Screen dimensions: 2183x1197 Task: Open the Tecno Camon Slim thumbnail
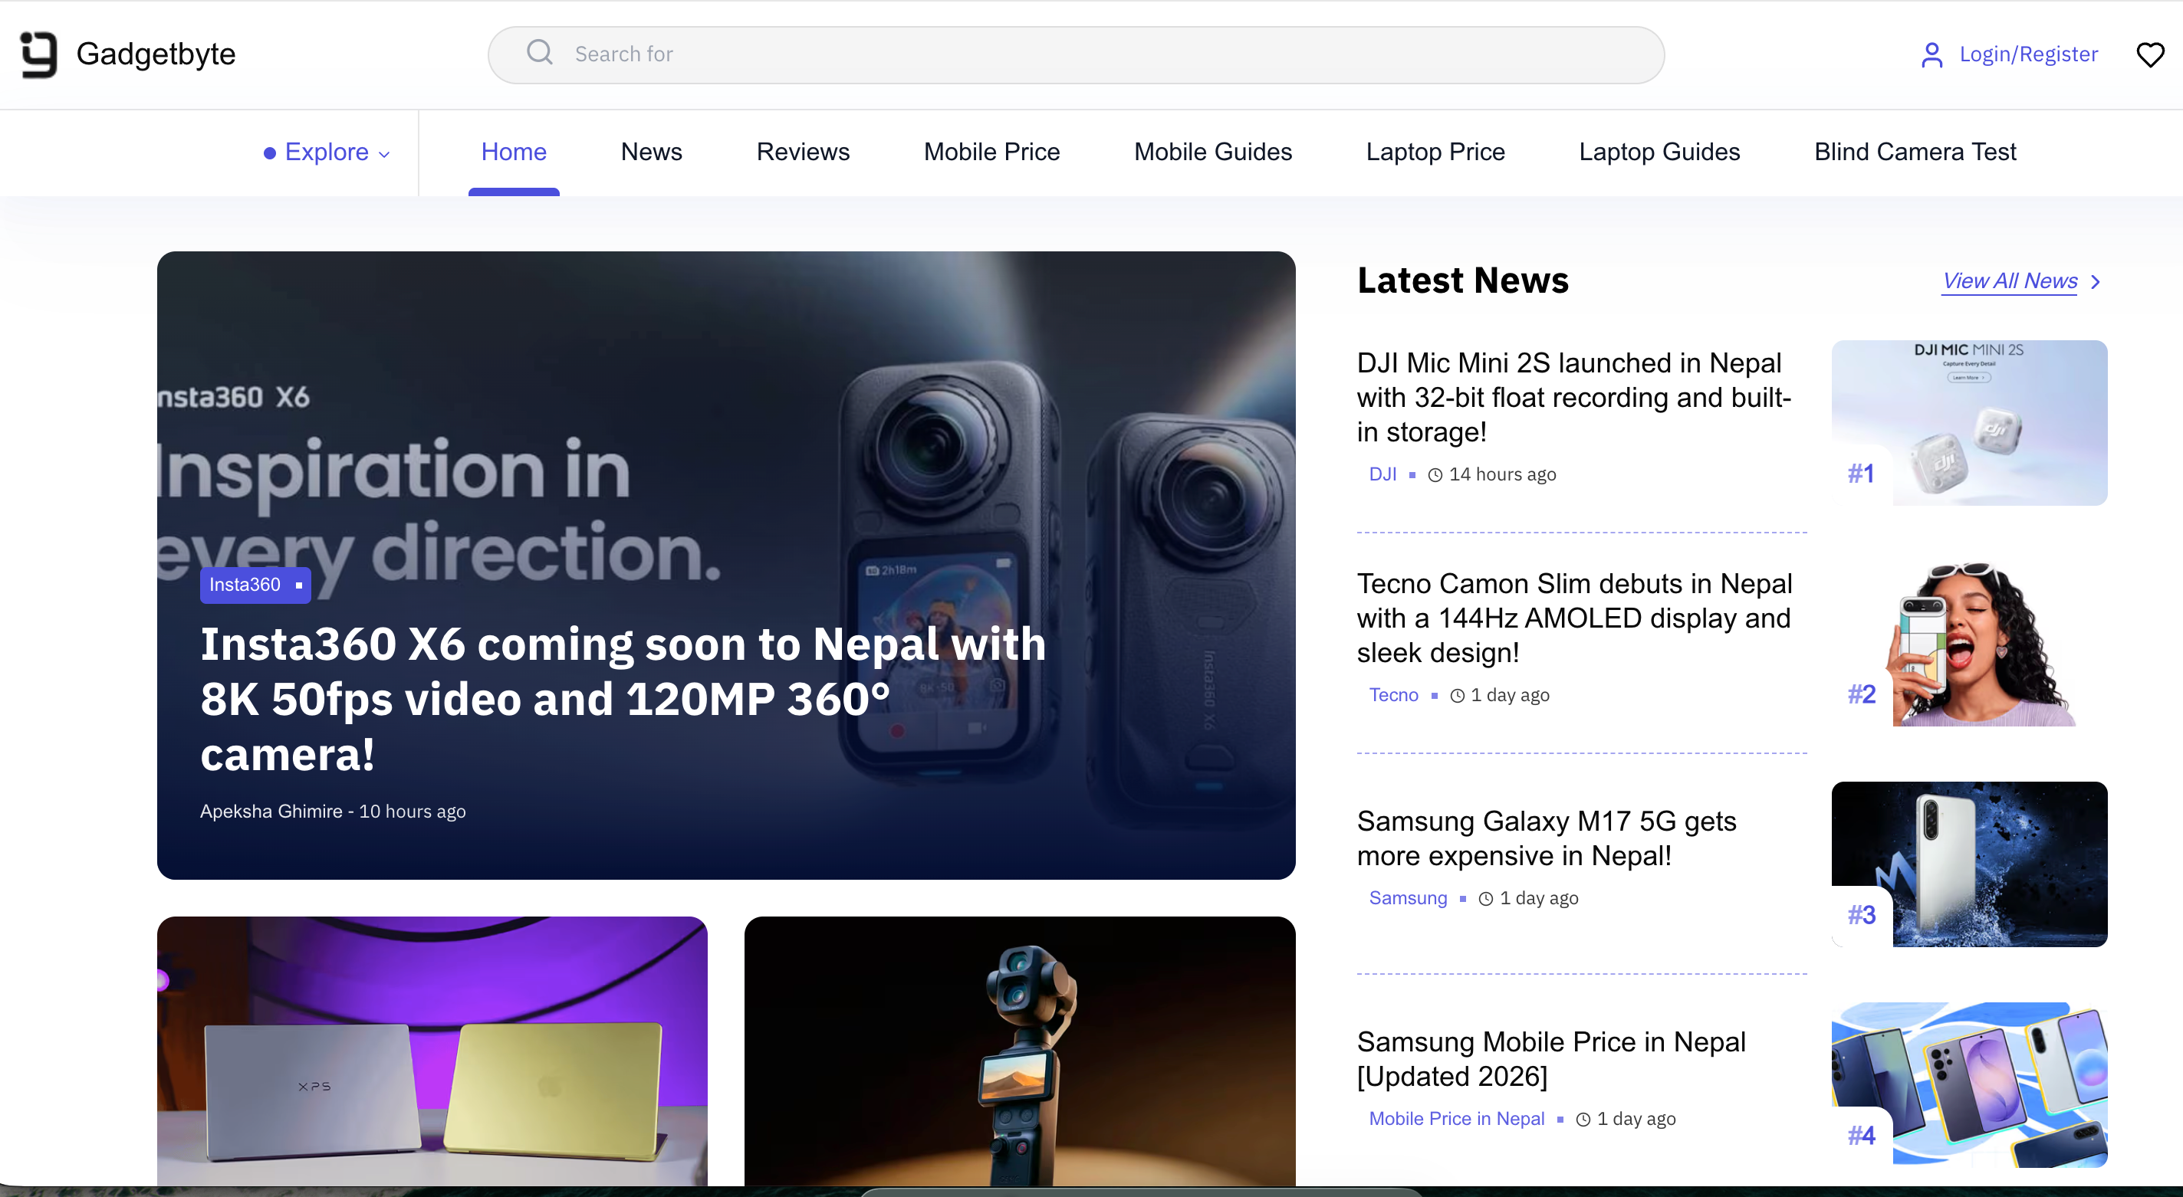coord(1968,643)
